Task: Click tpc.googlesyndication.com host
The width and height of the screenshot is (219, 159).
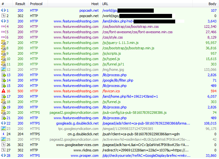Action: [78, 129]
